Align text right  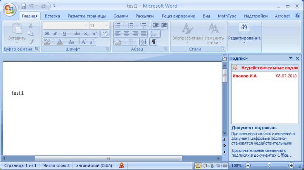click(135, 34)
